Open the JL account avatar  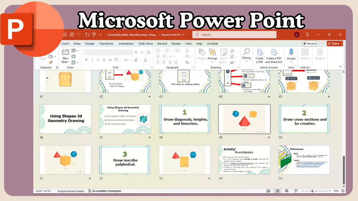click(x=297, y=35)
